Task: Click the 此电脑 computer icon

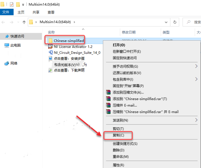Action: click(x=7, y=45)
